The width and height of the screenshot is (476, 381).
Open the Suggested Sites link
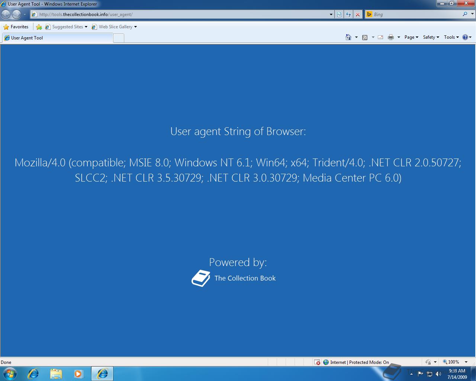pos(66,27)
